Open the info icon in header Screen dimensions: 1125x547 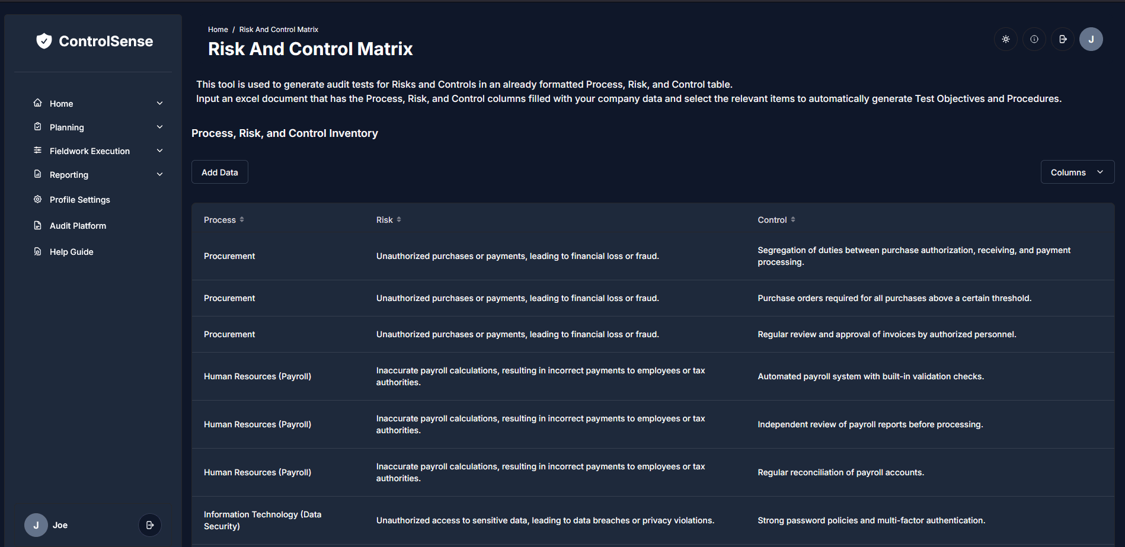pos(1034,39)
